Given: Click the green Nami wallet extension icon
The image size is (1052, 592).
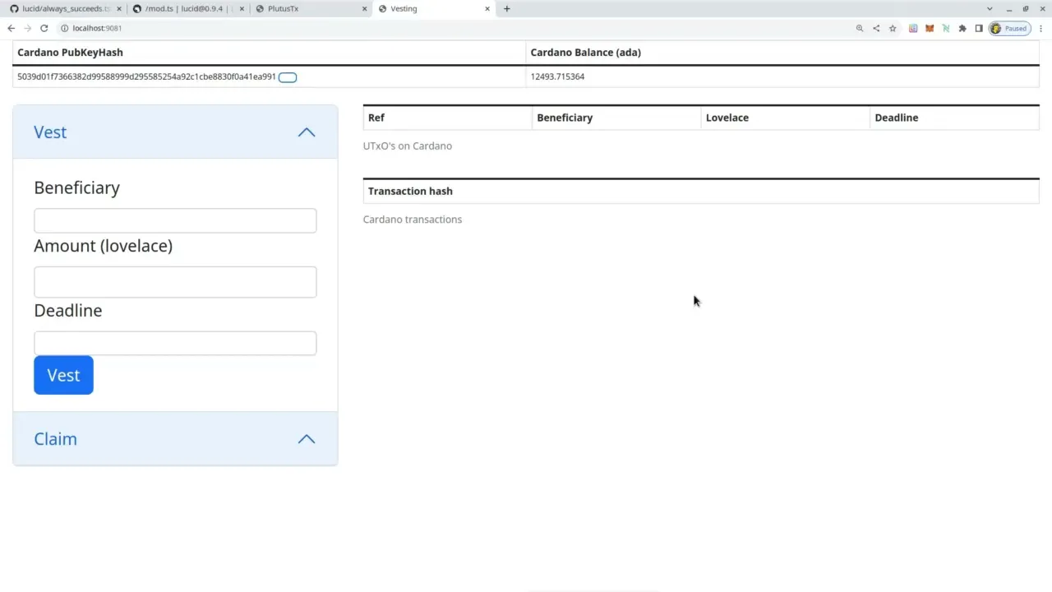Looking at the screenshot, I should 946,28.
